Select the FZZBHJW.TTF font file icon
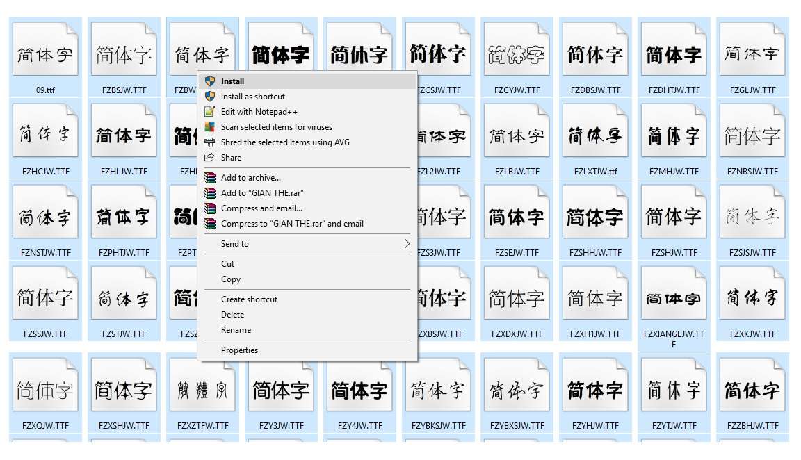This screenshot has height=460, width=801. tap(752, 385)
